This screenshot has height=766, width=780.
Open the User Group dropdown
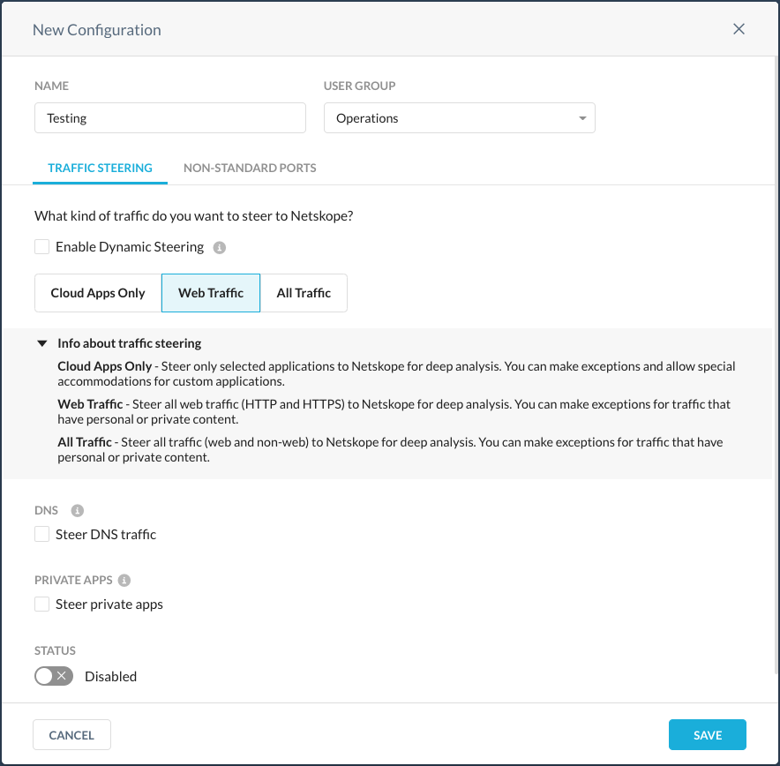point(459,118)
